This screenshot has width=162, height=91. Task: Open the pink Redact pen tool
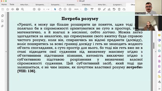[x=159, y=56]
